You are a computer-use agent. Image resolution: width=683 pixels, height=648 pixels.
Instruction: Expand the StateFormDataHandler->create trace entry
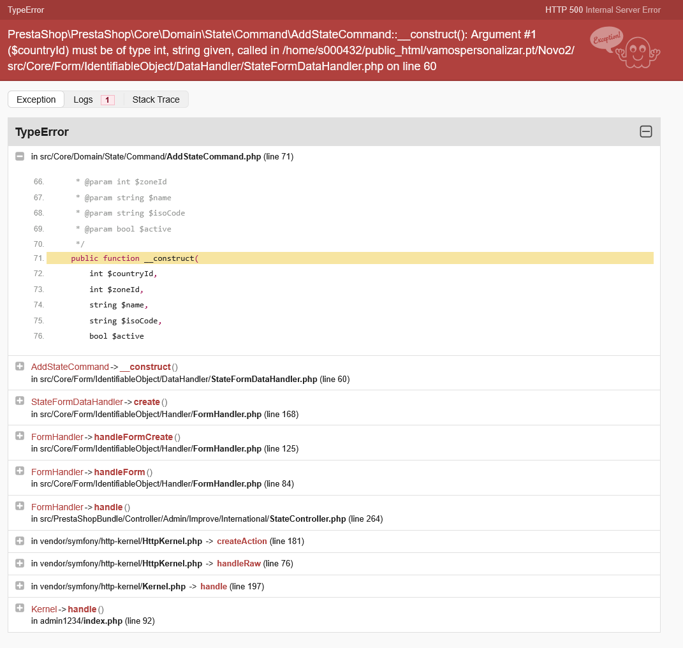click(20, 401)
